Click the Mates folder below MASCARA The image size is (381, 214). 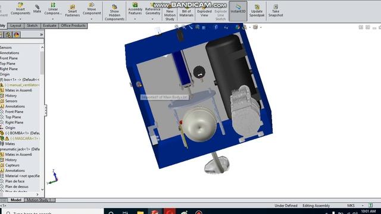(x=10, y=144)
